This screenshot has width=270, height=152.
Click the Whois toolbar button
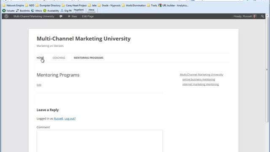click(x=37, y=11)
